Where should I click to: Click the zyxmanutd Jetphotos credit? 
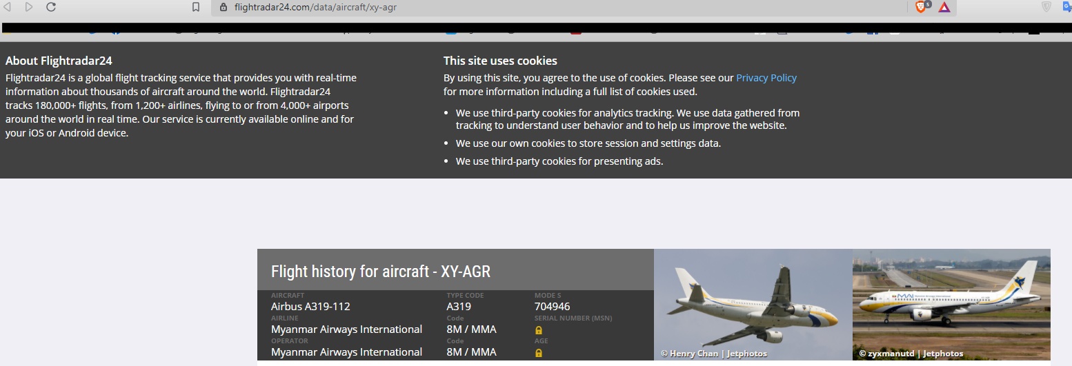911,354
